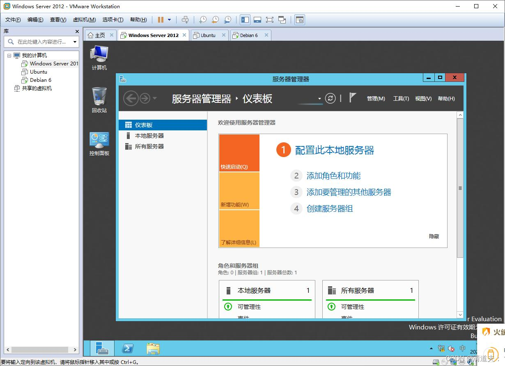505x366 pixels.
Task: Open the 工具(T) menu in Server Manager
Action: point(401,99)
